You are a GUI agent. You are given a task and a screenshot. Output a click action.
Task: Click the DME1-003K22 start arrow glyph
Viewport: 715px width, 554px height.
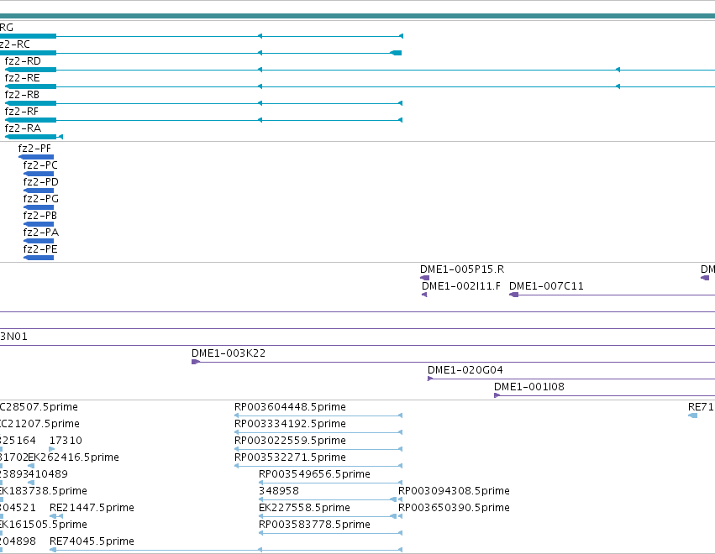click(196, 362)
